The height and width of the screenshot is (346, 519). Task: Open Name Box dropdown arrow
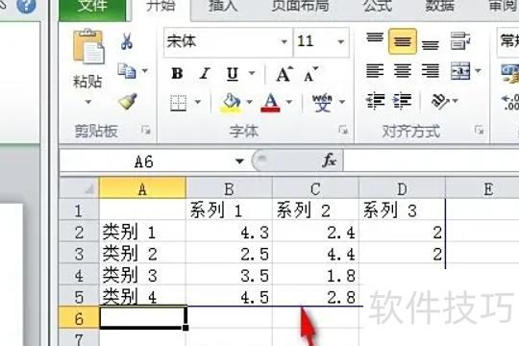tap(239, 161)
